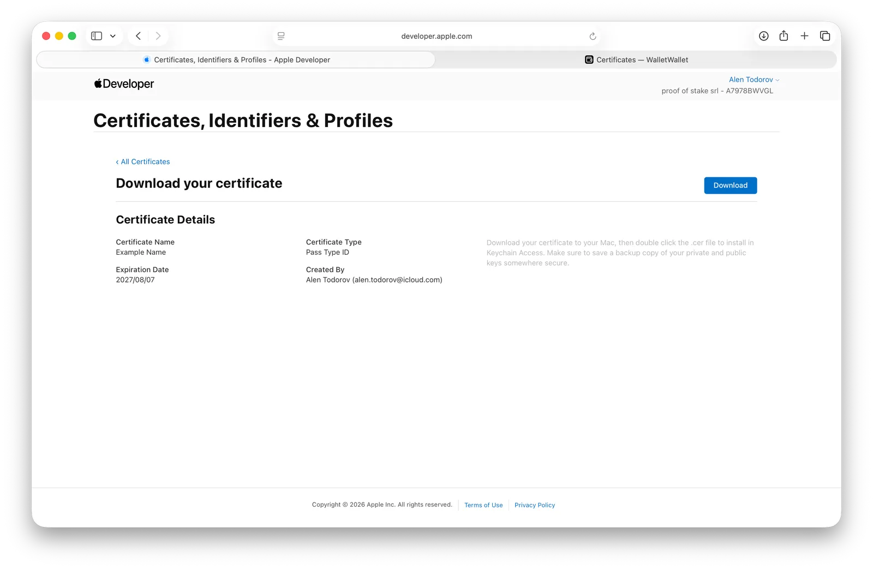The width and height of the screenshot is (873, 569).
Task: Click the reader view icon in address bar
Action: (281, 36)
